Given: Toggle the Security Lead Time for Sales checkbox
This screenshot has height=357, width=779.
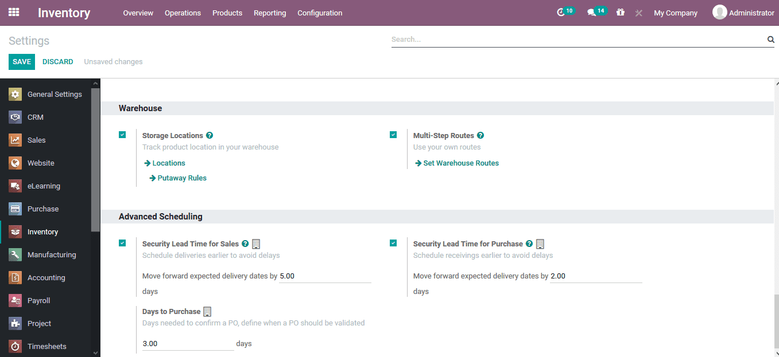Looking at the screenshot, I should pos(122,242).
